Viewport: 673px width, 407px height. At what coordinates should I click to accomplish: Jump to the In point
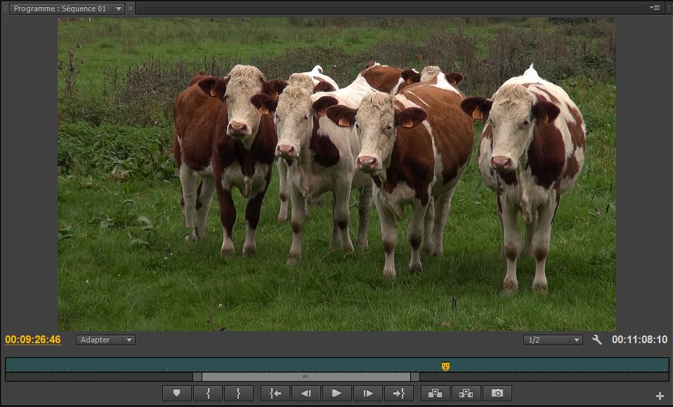pyautogui.click(x=275, y=393)
